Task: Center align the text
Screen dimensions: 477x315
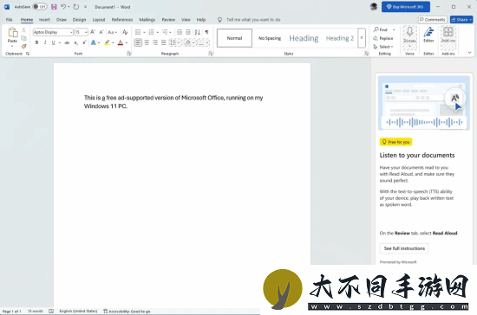Action: [147, 42]
